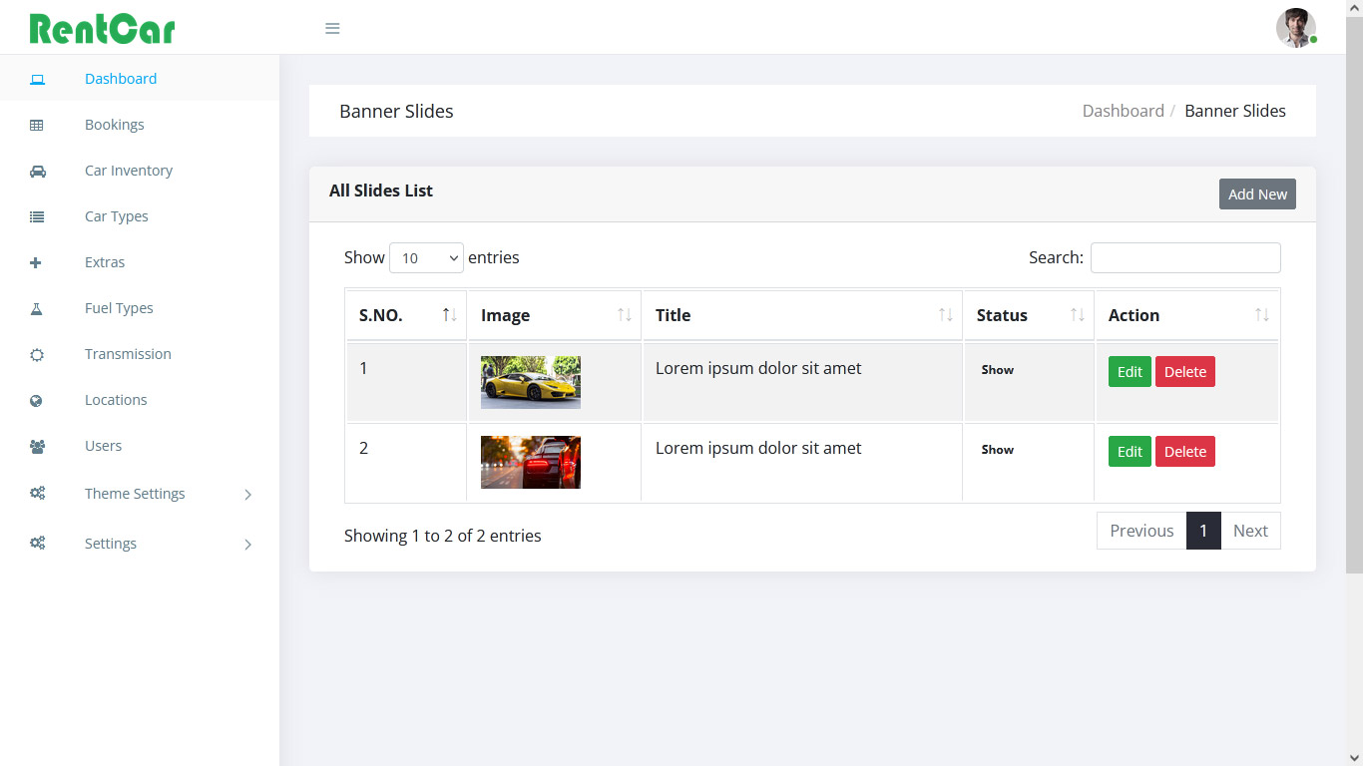This screenshot has width=1363, height=766.
Task: Select the Users group icon
Action: [37, 445]
